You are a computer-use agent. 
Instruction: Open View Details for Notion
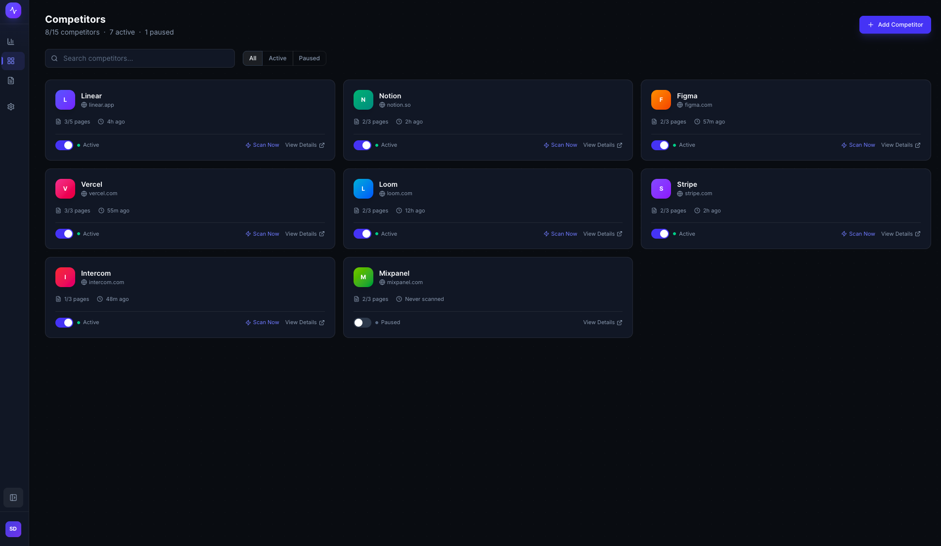(603, 145)
